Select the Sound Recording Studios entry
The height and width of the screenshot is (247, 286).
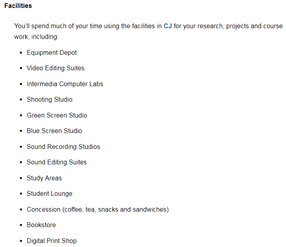click(63, 147)
